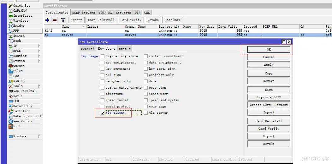Click the Sign button
Viewport: 332px width, 164px height.
(x=269, y=90)
